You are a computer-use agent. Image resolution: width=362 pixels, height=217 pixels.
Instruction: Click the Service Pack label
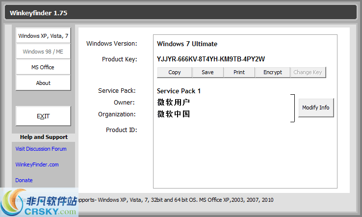[117, 91]
